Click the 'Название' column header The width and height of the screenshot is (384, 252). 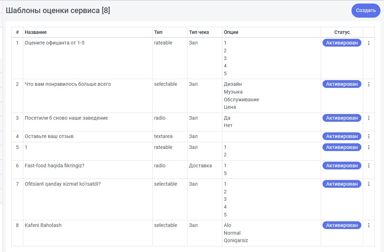click(x=35, y=32)
